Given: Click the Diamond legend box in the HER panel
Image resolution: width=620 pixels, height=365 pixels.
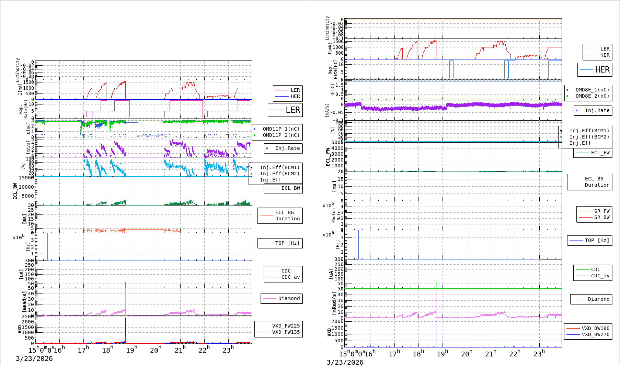Looking at the screenshot, I should [591, 299].
